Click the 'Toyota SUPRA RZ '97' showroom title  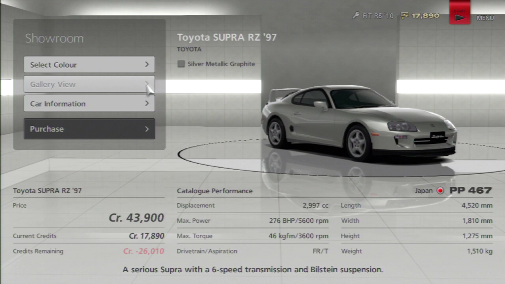coord(227,37)
